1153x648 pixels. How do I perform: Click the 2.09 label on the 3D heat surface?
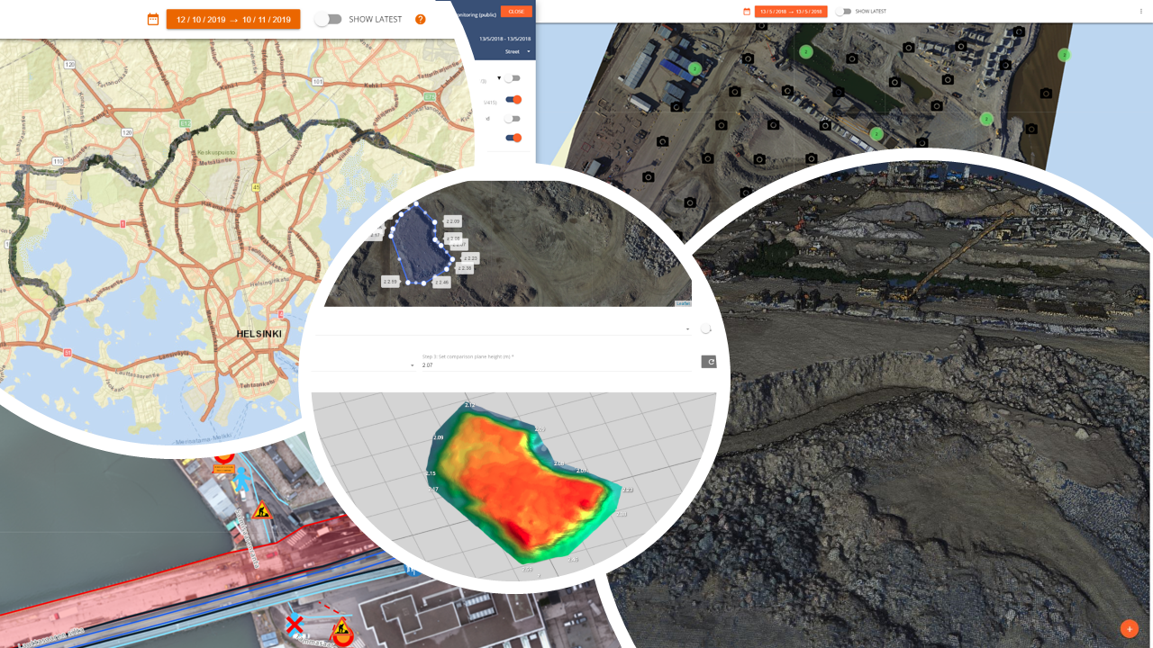point(439,437)
